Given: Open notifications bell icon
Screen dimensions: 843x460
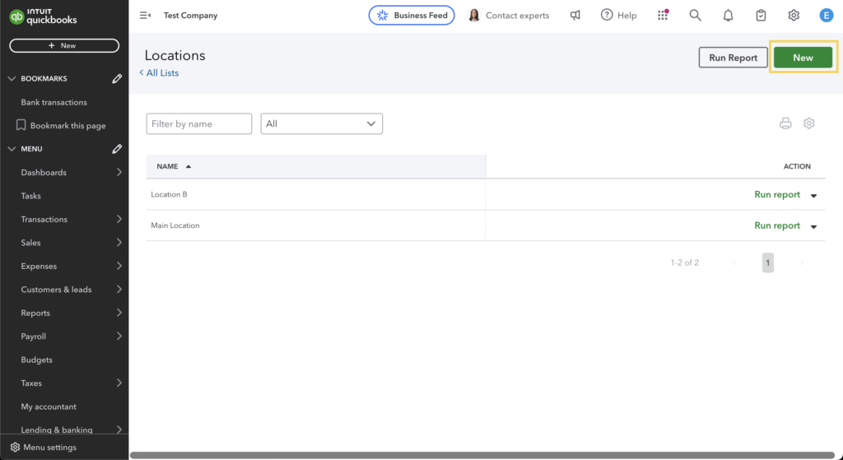Looking at the screenshot, I should [x=728, y=15].
